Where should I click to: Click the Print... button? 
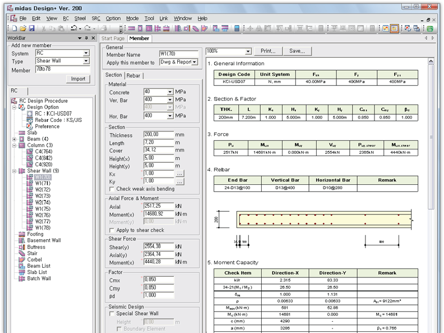tap(268, 51)
